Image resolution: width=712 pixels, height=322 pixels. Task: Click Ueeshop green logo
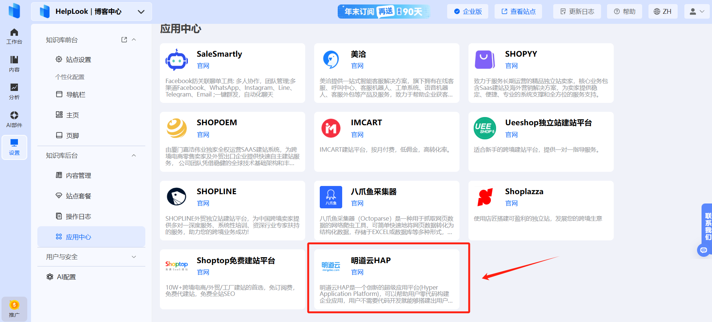485,128
